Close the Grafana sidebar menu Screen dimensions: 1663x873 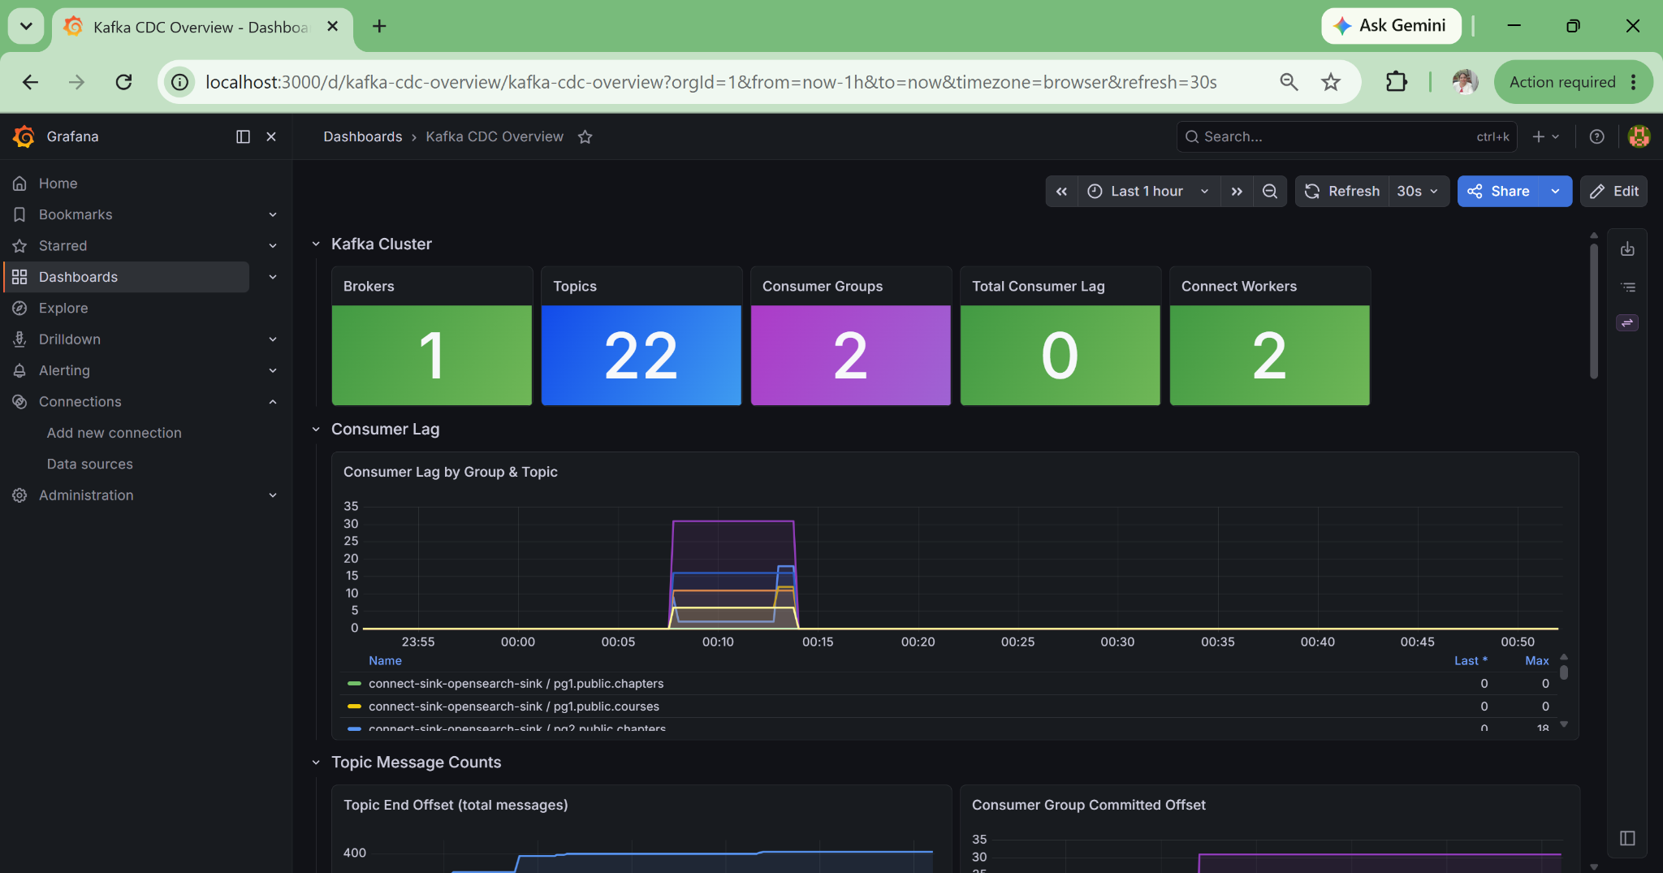pyautogui.click(x=271, y=136)
